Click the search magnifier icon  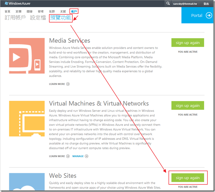(x=168, y=3)
